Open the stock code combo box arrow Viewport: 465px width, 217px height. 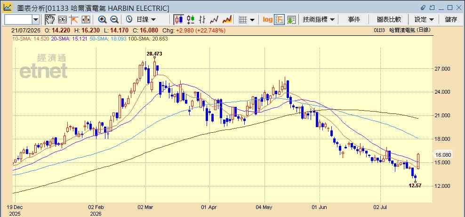pos(36,20)
